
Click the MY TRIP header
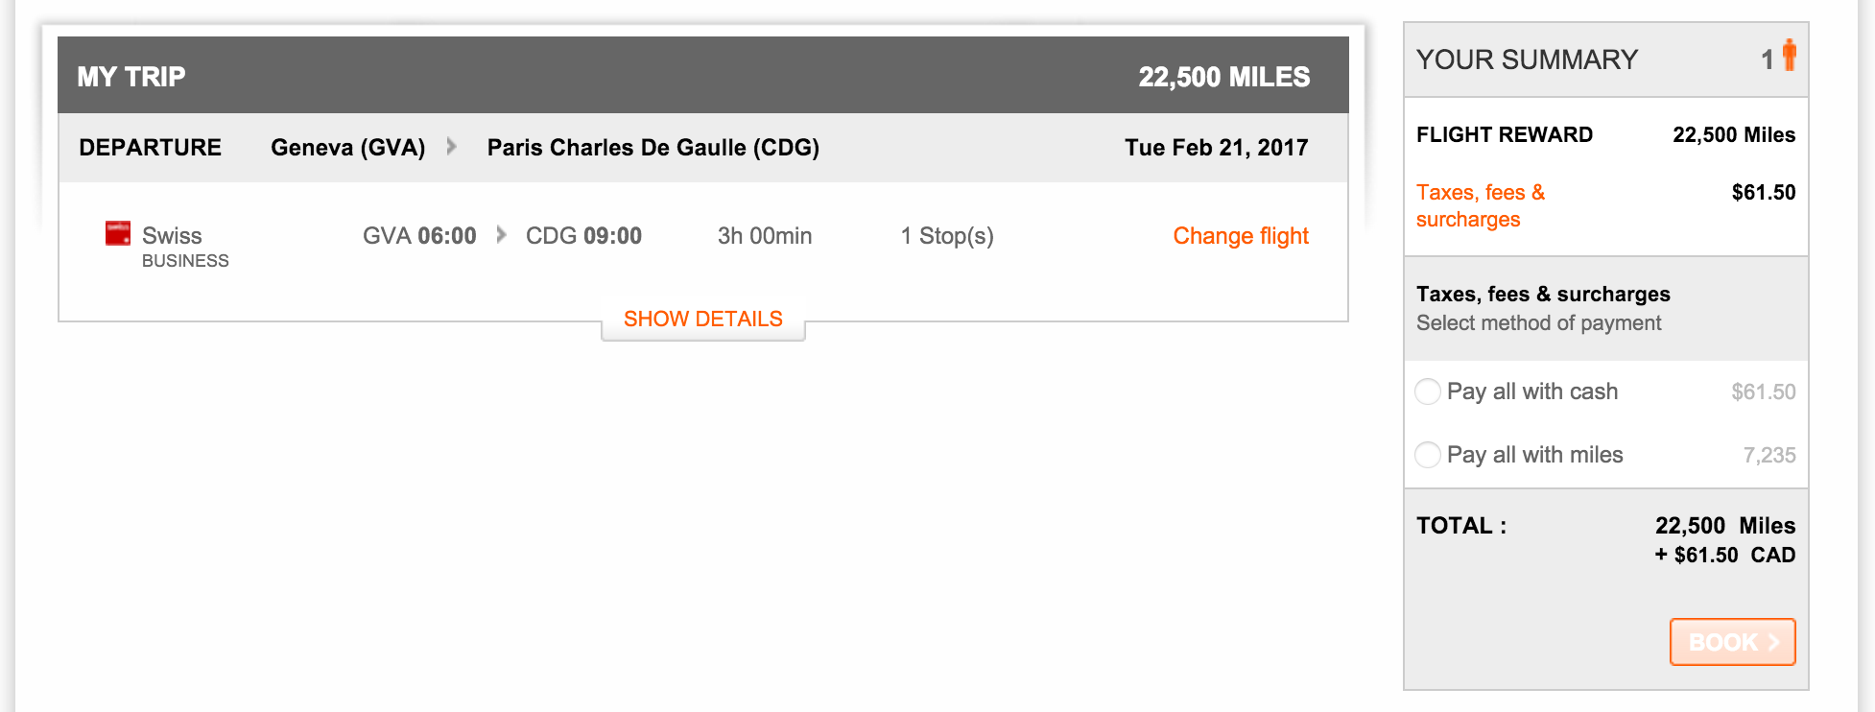tap(131, 77)
